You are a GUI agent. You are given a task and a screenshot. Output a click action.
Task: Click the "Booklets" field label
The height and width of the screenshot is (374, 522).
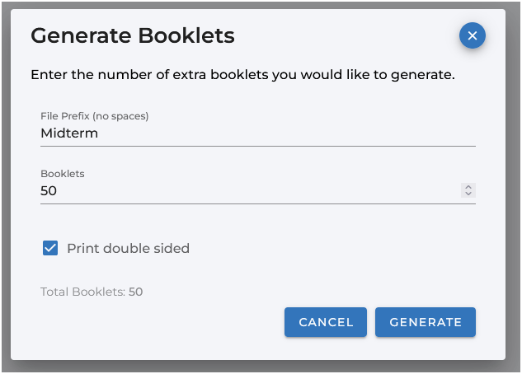pyautogui.click(x=63, y=174)
